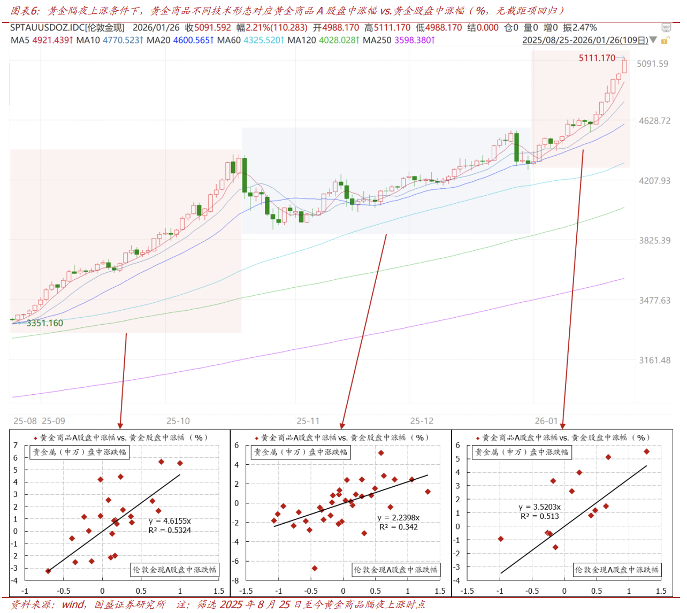This screenshot has width=687, height=613.
Task: Click the y = 4.6155x regression equation label
Action: [170, 521]
